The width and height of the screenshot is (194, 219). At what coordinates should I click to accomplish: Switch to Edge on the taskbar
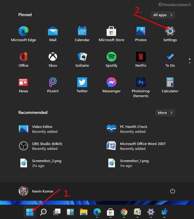tap(97, 212)
